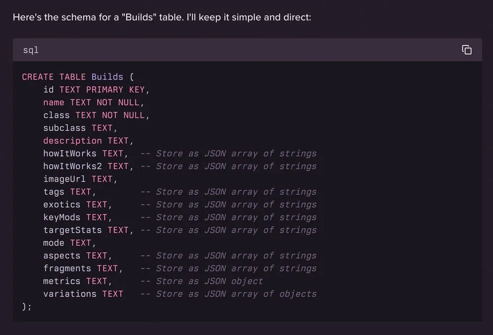Click the tags column name
Screen dimensions: 493x335
point(54,192)
